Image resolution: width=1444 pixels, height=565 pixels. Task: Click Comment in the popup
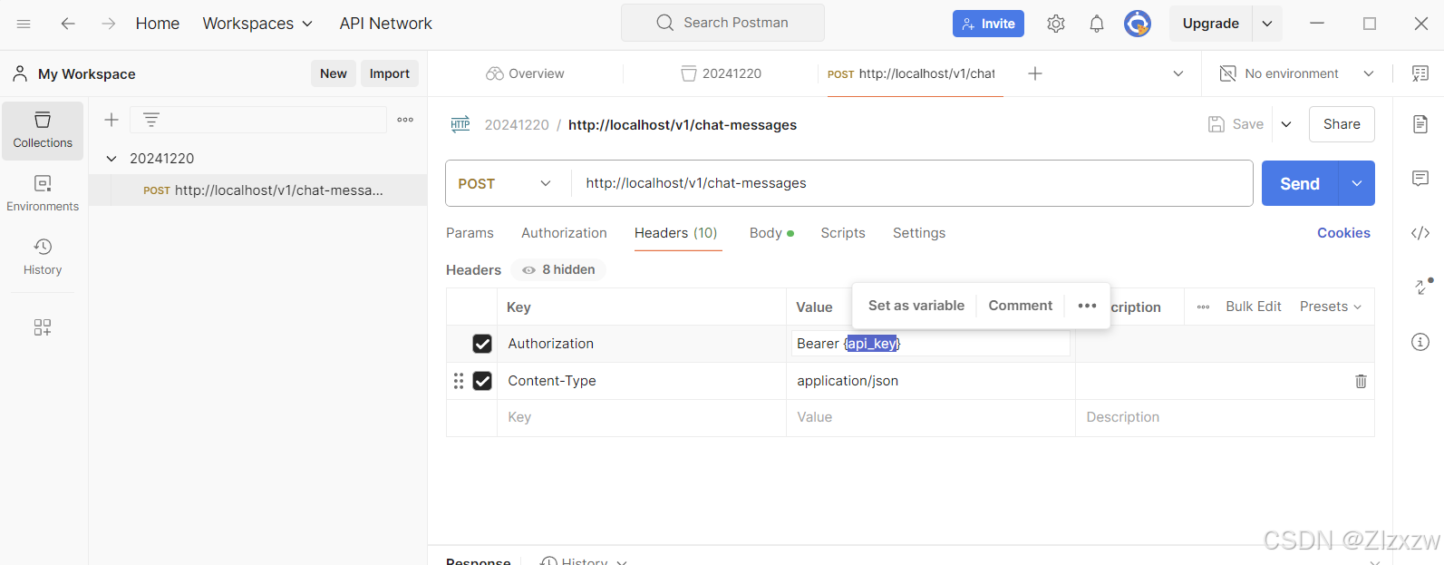[1021, 306]
